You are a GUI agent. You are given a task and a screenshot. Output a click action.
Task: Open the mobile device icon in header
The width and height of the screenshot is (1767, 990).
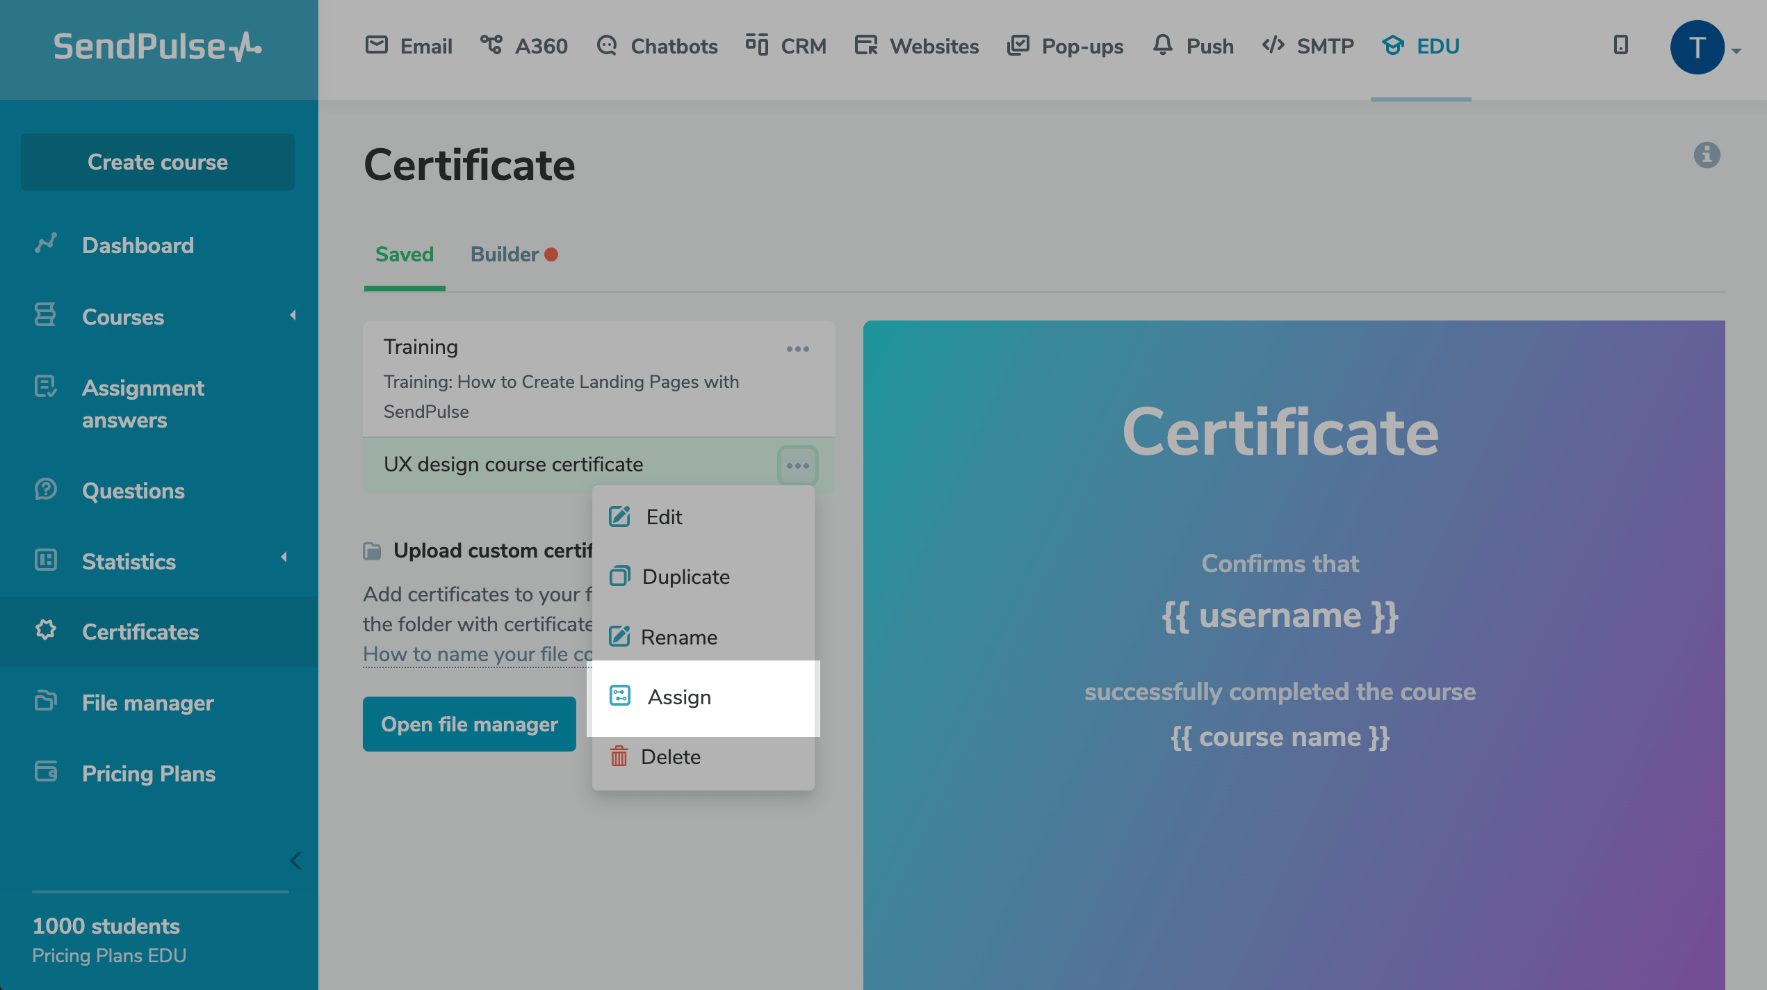[1620, 45]
